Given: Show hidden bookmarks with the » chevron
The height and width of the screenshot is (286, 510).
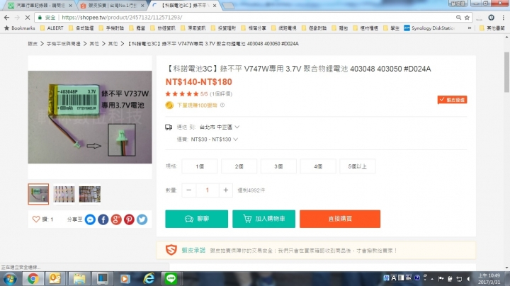Looking at the screenshot, I should point(470,28).
